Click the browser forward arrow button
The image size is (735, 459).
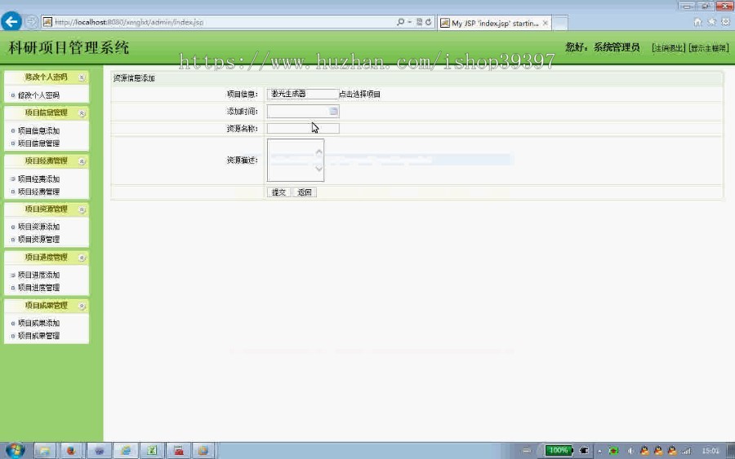point(31,21)
